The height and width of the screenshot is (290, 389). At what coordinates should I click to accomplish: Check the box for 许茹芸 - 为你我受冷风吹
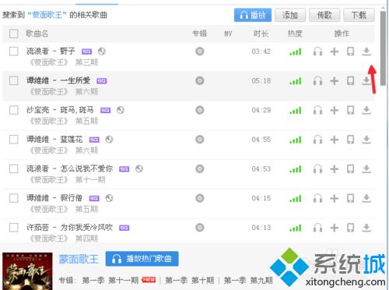13,228
